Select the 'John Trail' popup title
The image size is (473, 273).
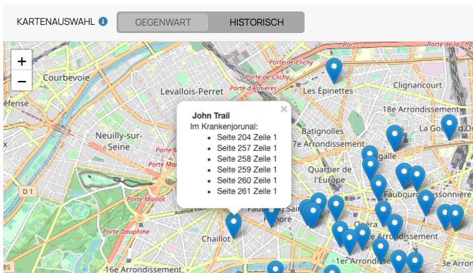coord(211,116)
